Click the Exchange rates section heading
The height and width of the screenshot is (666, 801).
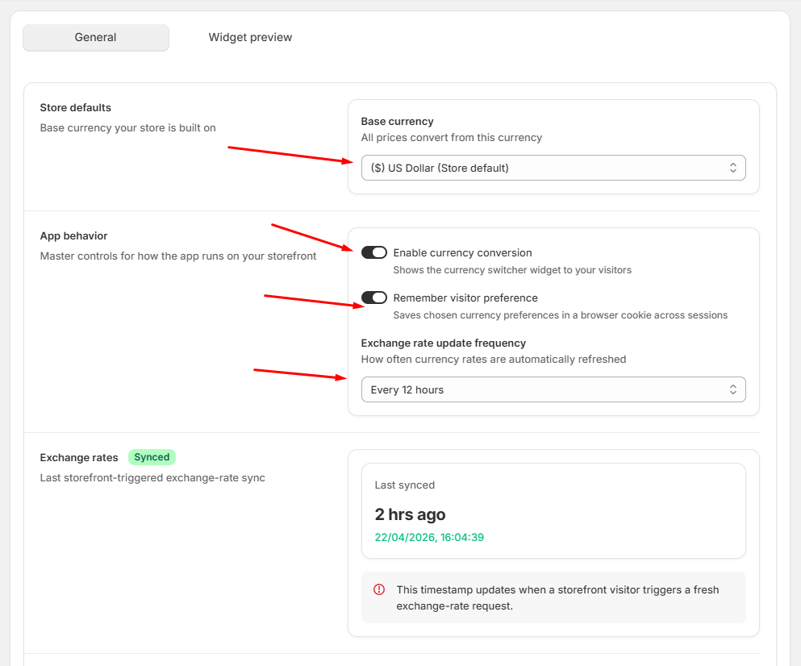pyautogui.click(x=79, y=457)
